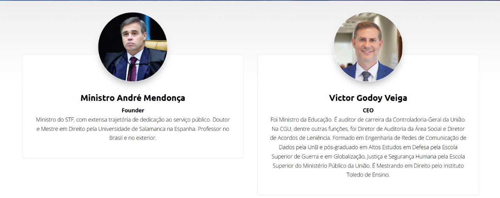
Task: Click the CEO role label
Action: click(368, 111)
